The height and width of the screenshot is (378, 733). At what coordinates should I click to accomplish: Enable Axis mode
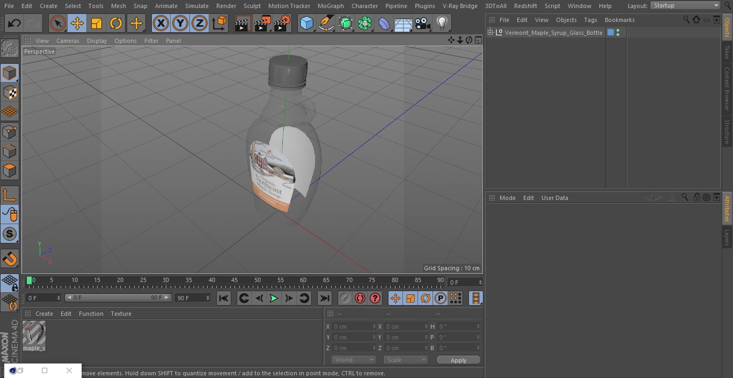click(x=10, y=195)
